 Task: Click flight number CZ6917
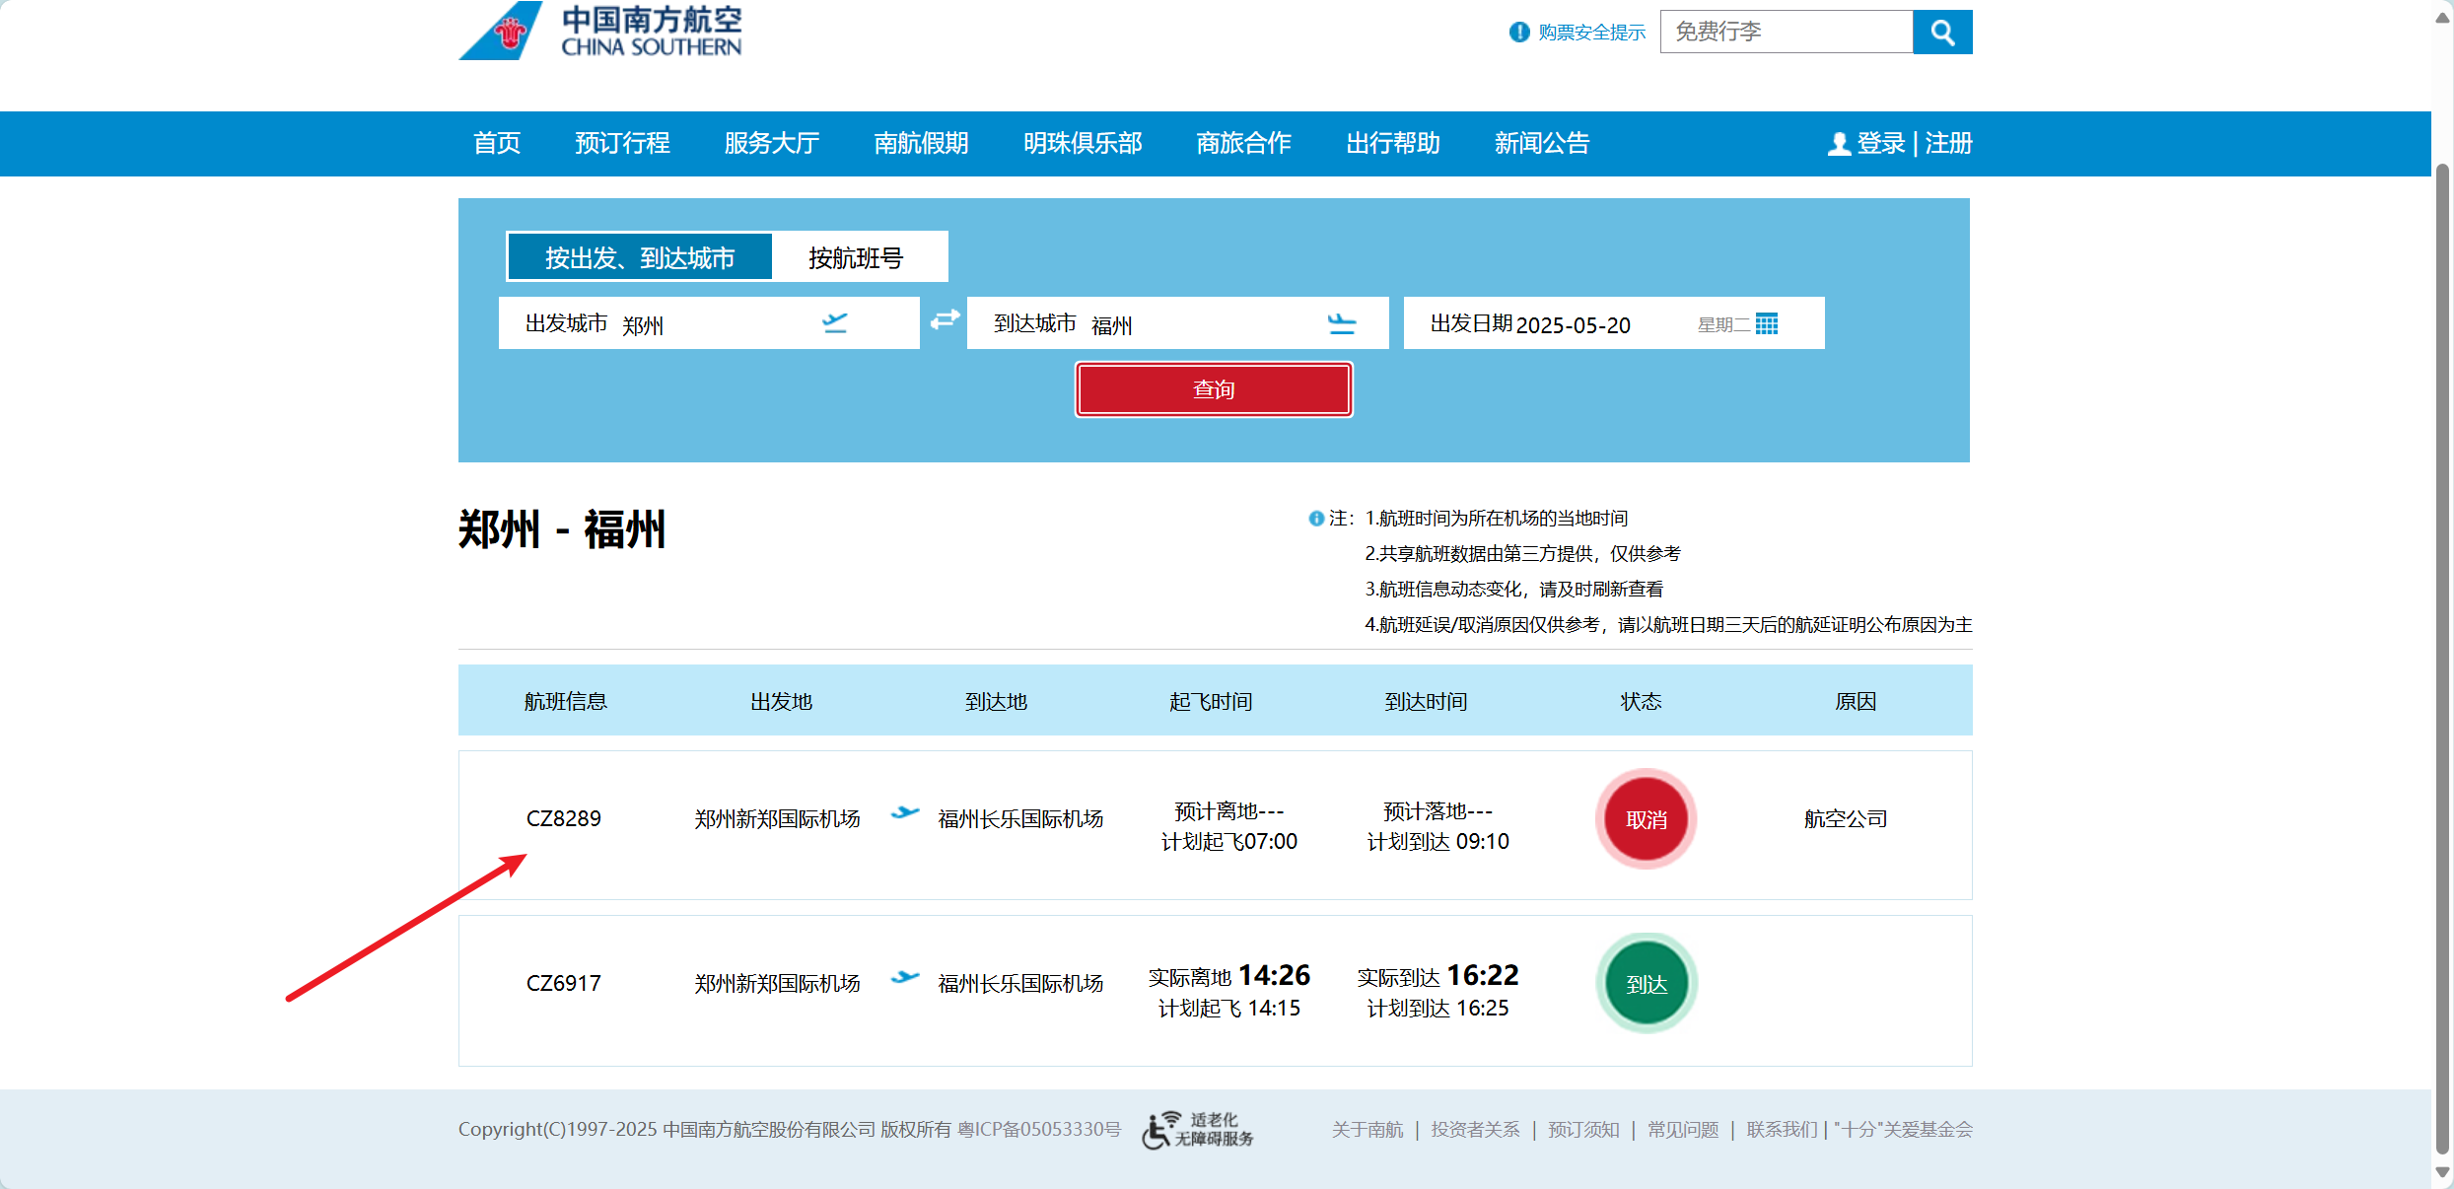[x=563, y=983]
